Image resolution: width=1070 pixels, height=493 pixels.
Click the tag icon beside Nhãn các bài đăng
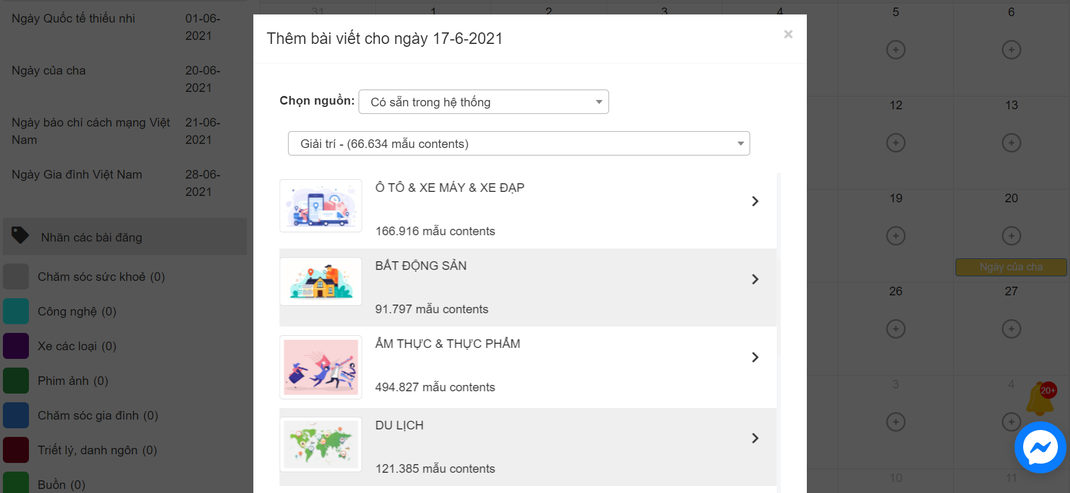20,235
